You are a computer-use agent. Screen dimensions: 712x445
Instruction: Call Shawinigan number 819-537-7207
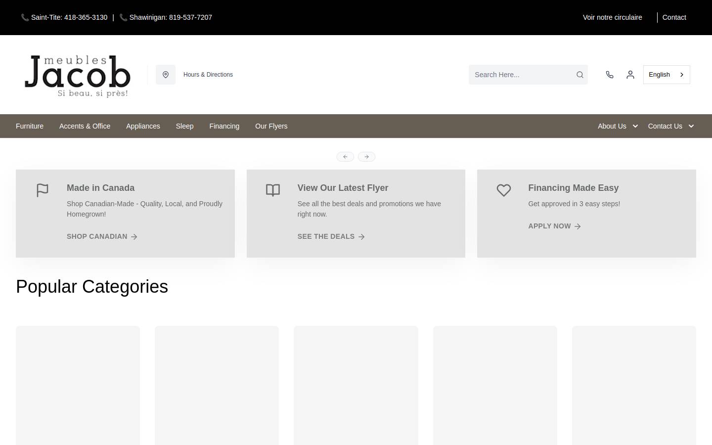click(171, 17)
